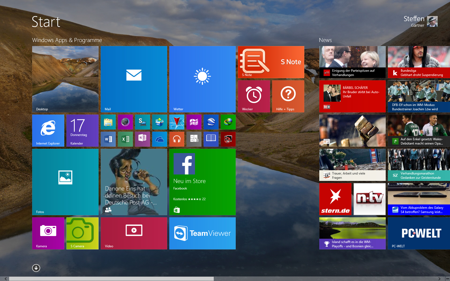Open the Music headphones small tile
The image size is (450, 281).
[177, 139]
